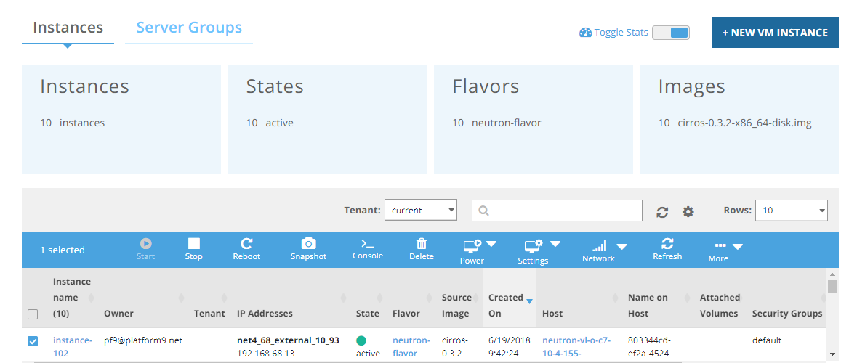The width and height of the screenshot is (849, 363).
Task: Take a Snapshot using camera icon
Action: coord(308,244)
